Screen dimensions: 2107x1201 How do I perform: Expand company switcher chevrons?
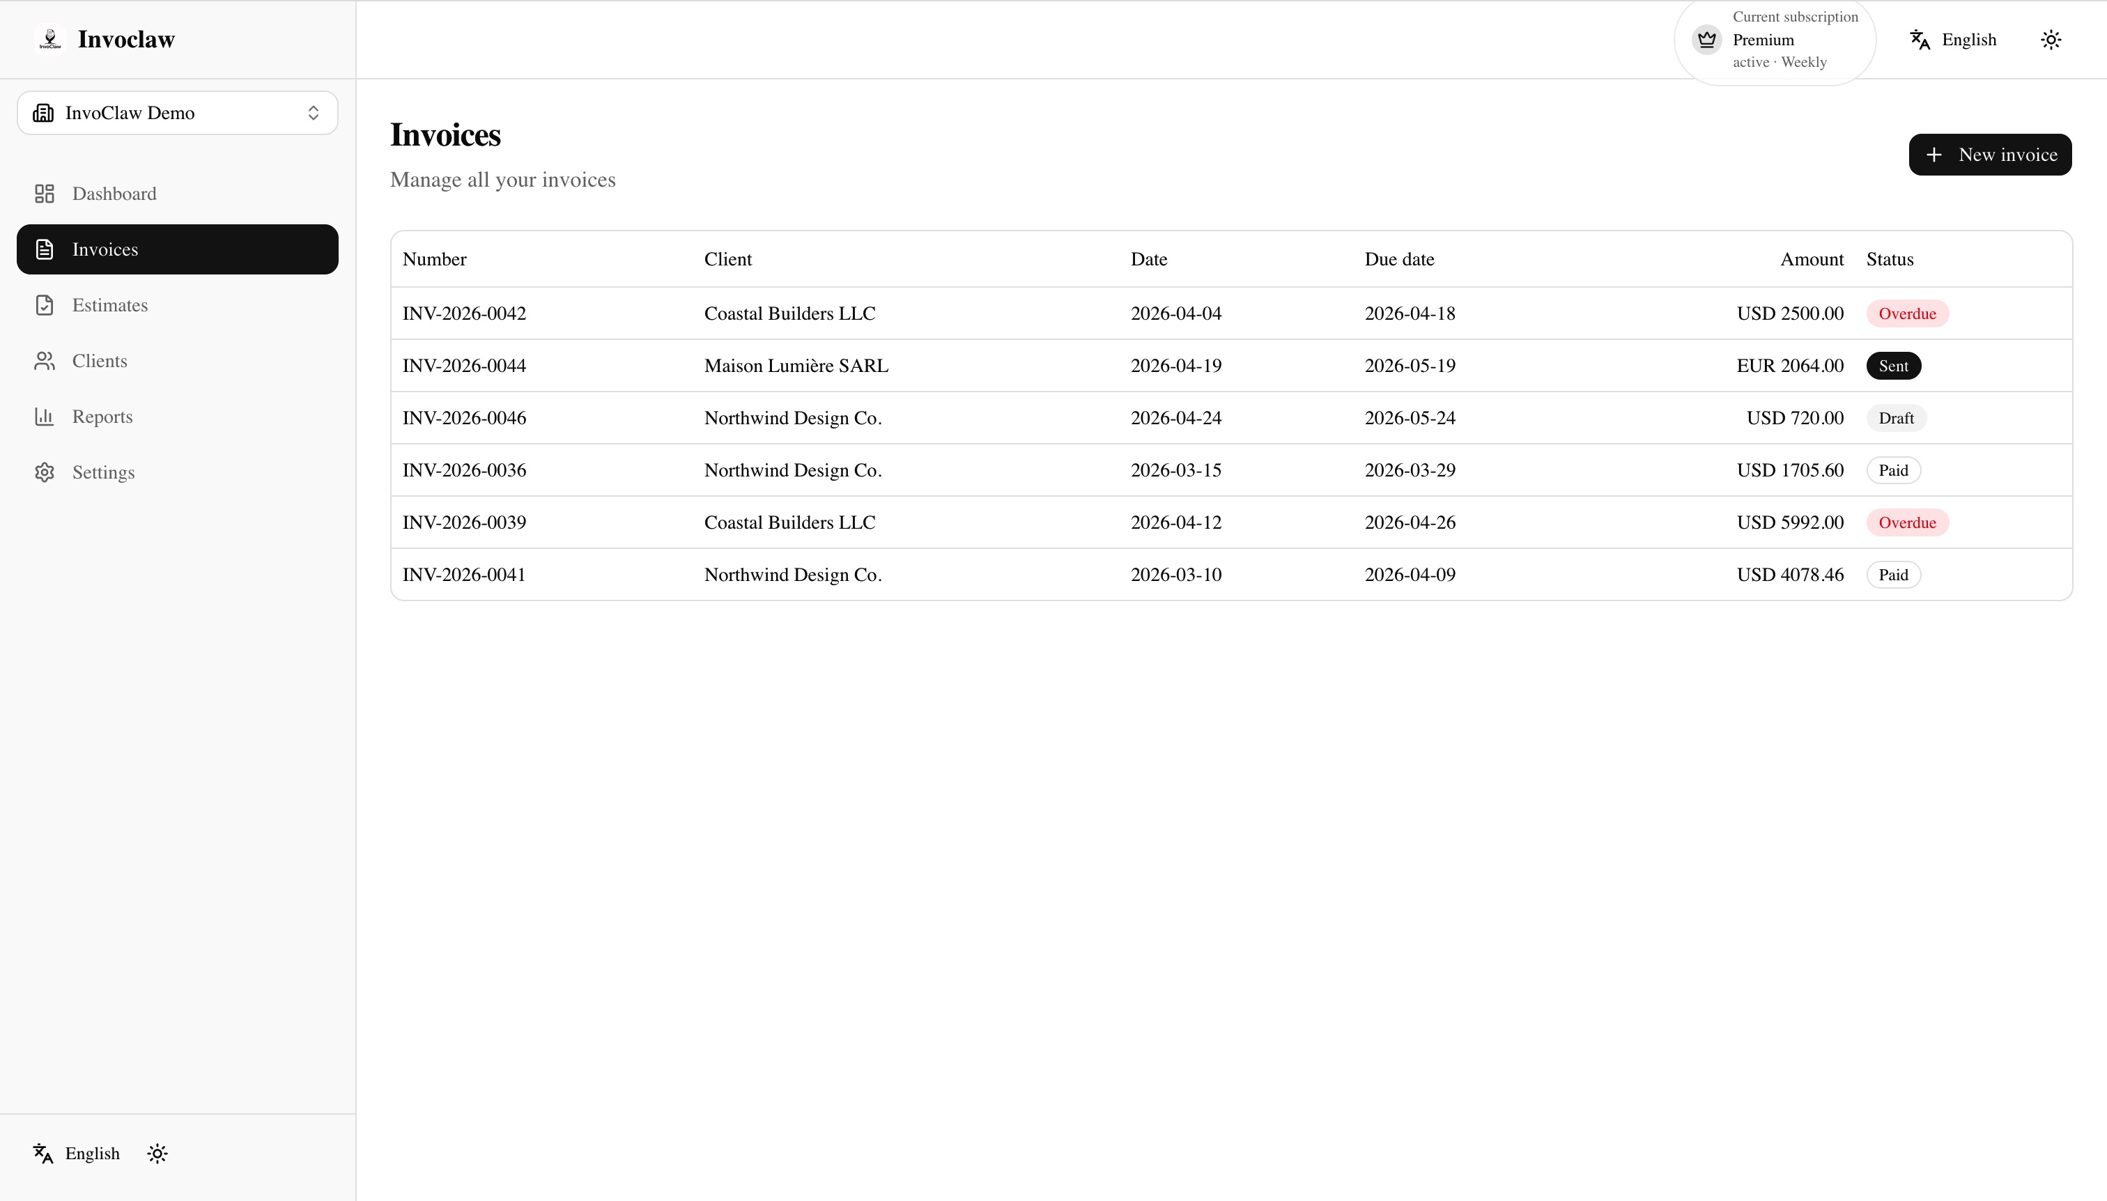314,113
